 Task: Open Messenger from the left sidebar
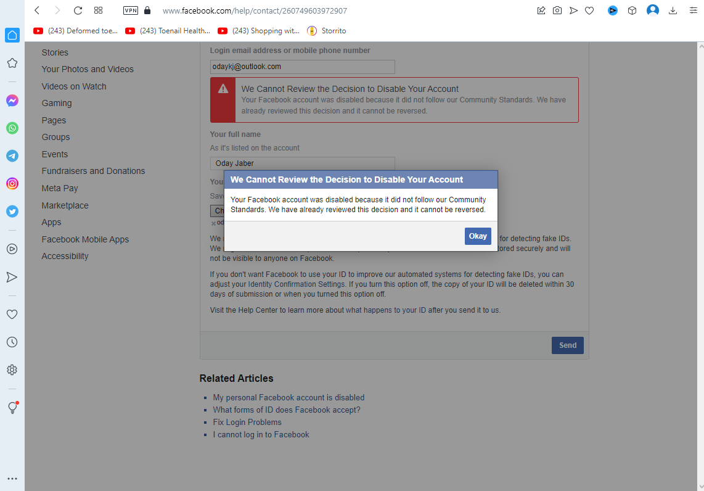coord(12,101)
